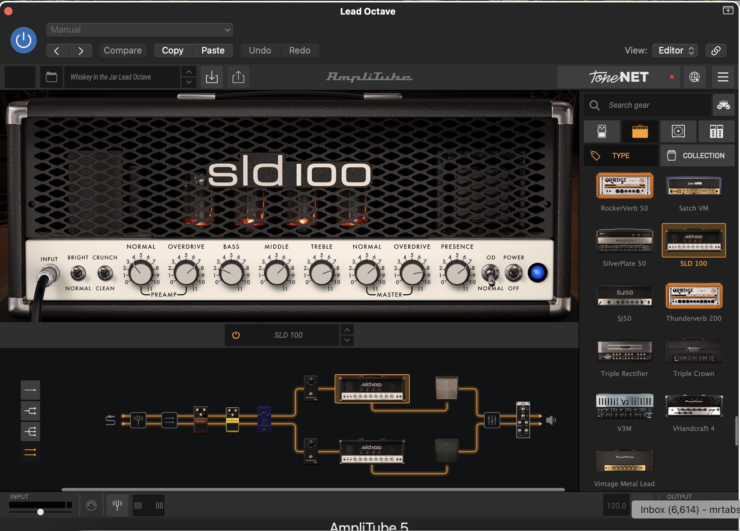This screenshot has height=531, width=740.
Task: Select the stomp pedal gear category
Action: click(602, 131)
